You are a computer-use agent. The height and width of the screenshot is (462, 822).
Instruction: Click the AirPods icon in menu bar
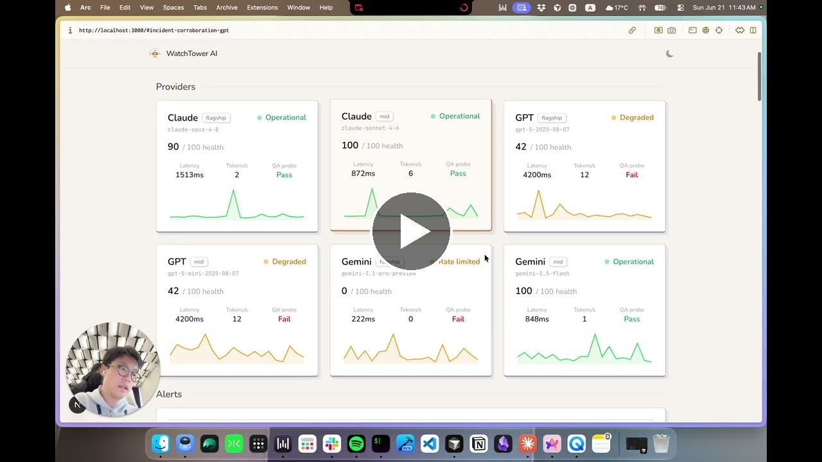pyautogui.click(x=642, y=8)
